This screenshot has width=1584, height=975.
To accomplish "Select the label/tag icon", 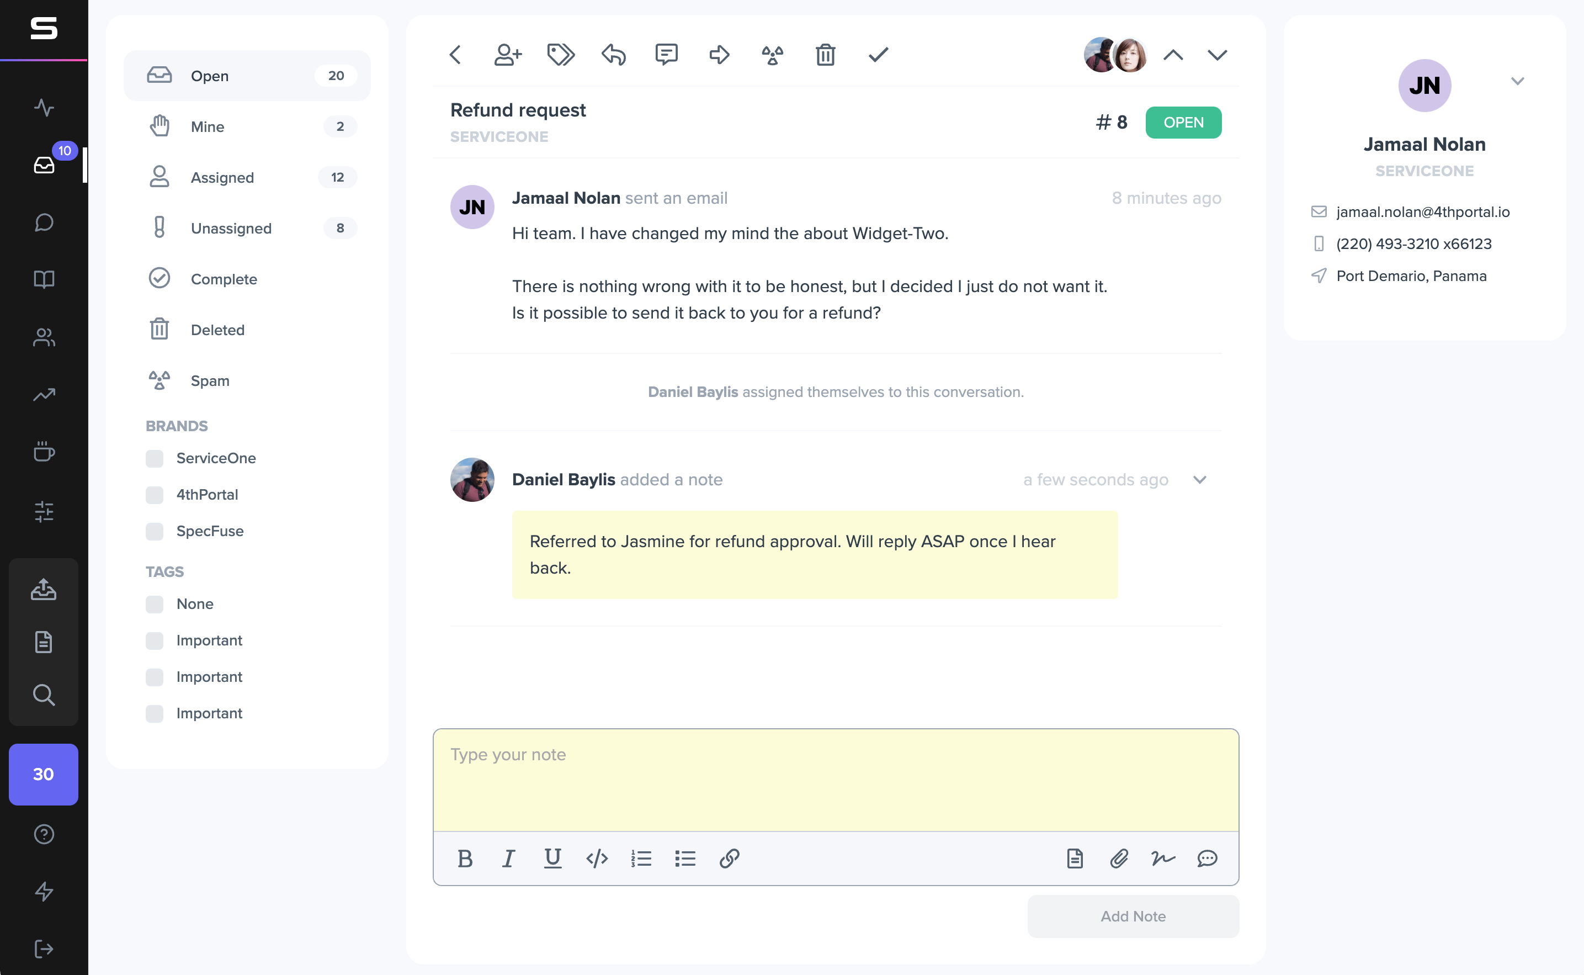I will click(559, 53).
